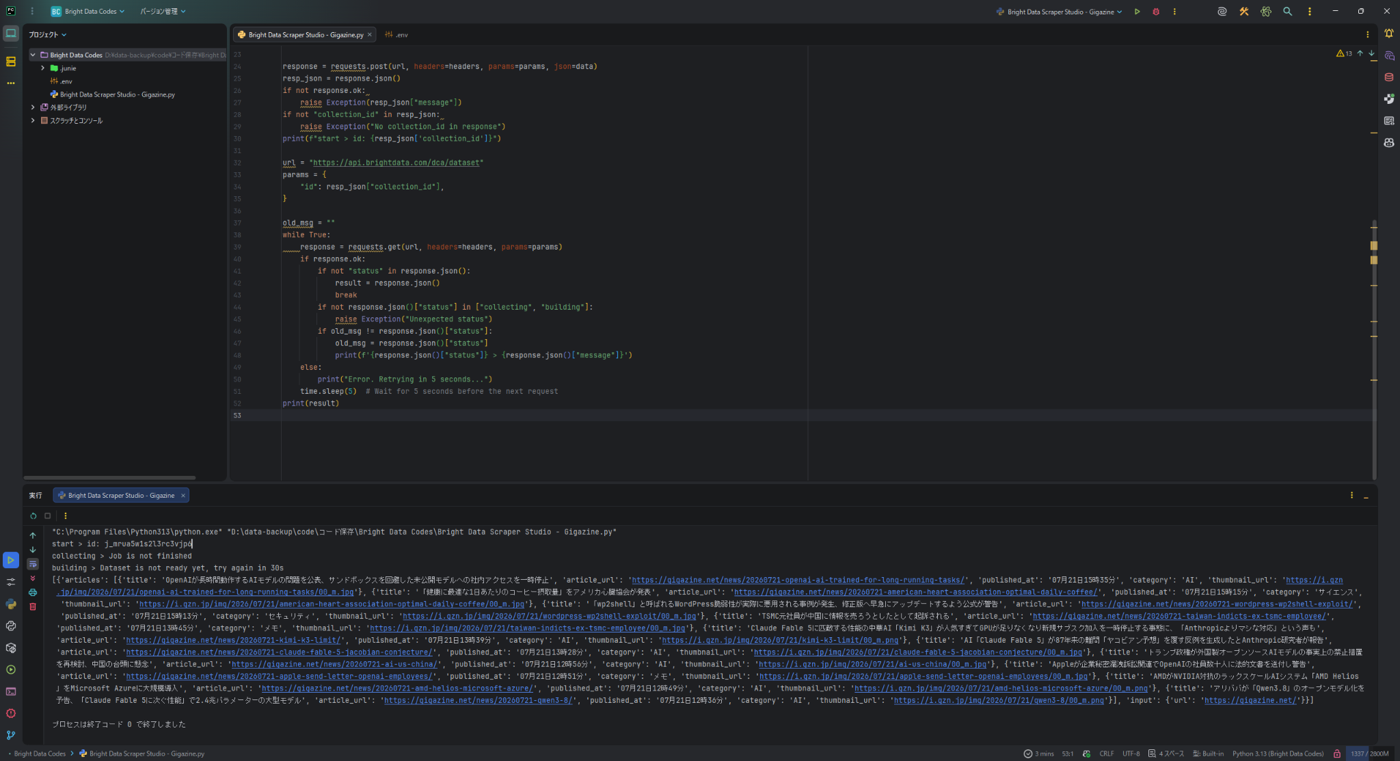
Task: Close the Gigazine tab in the Run panel
Action: point(183,496)
